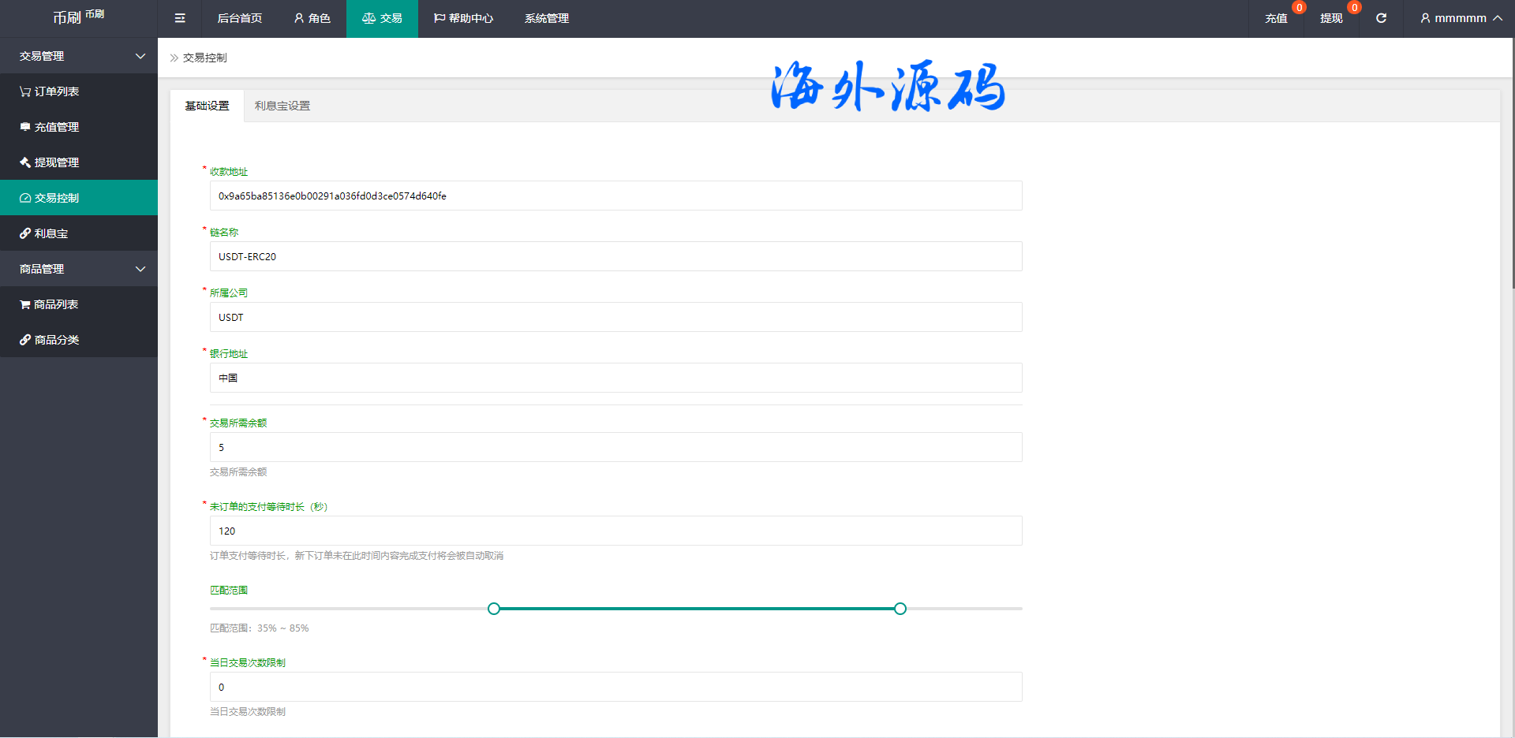This screenshot has width=1515, height=738.
Task: Switch to the 利息宝设置 tab
Action: (282, 106)
